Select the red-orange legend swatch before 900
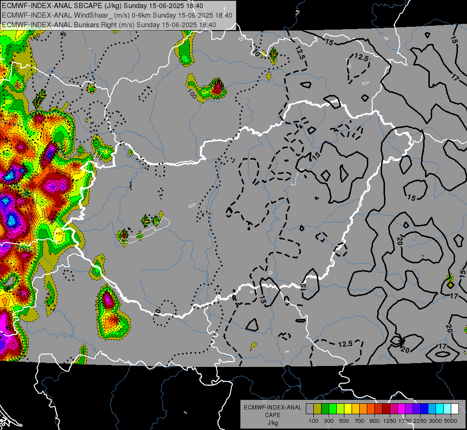This screenshot has height=430, width=467. [x=371, y=408]
